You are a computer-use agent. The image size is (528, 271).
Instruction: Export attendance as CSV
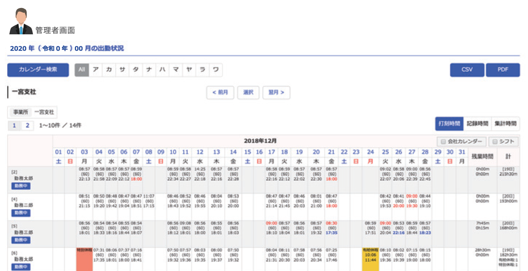coord(467,69)
